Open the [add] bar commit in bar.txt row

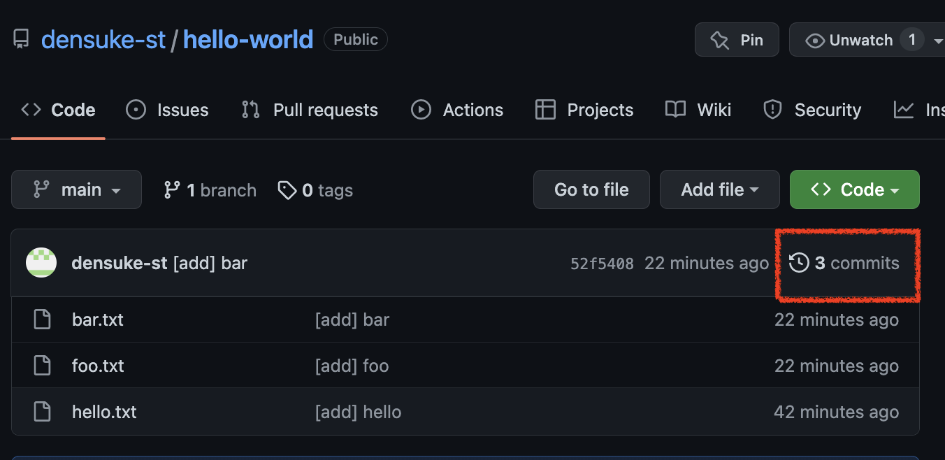[352, 320]
